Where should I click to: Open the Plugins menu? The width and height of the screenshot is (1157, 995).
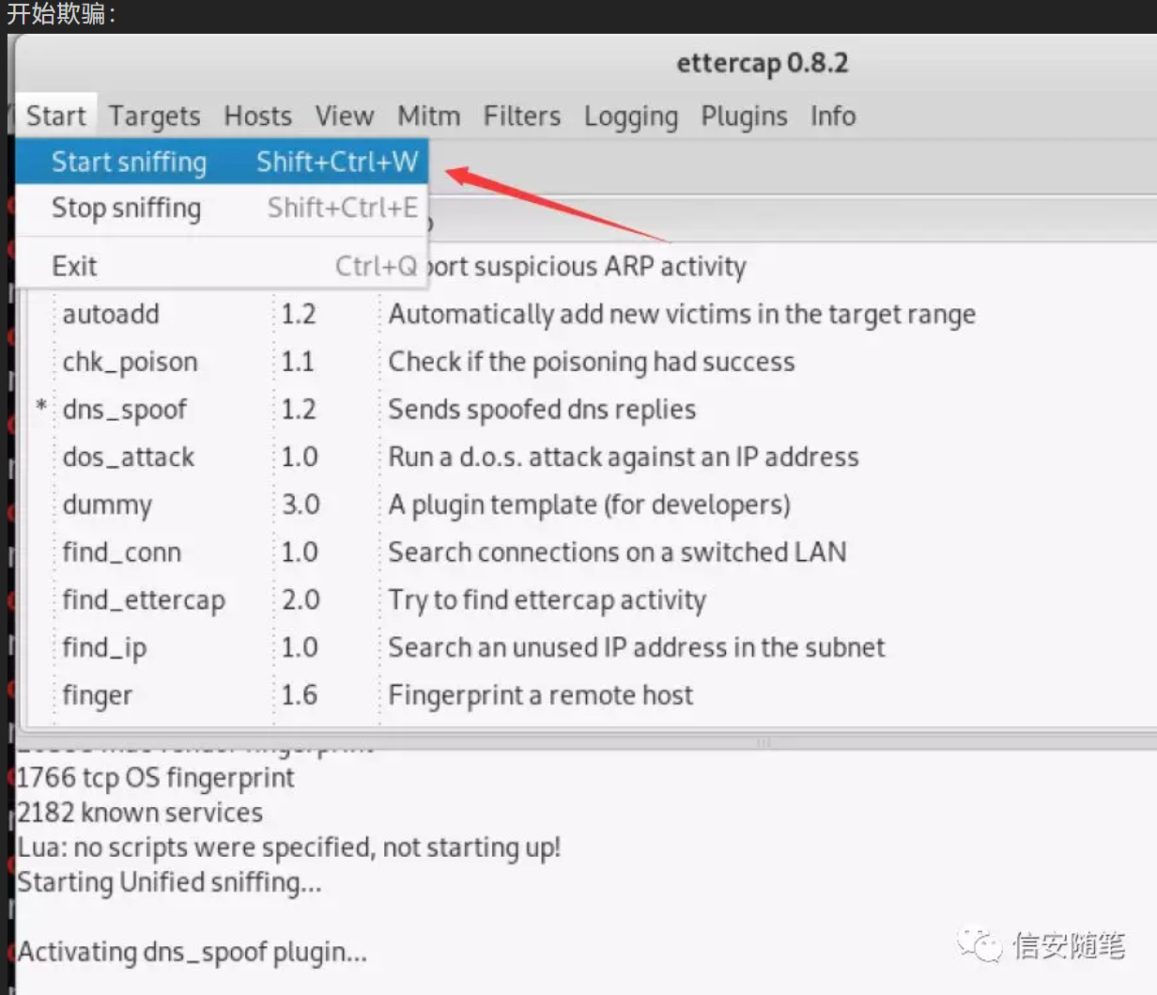(744, 116)
